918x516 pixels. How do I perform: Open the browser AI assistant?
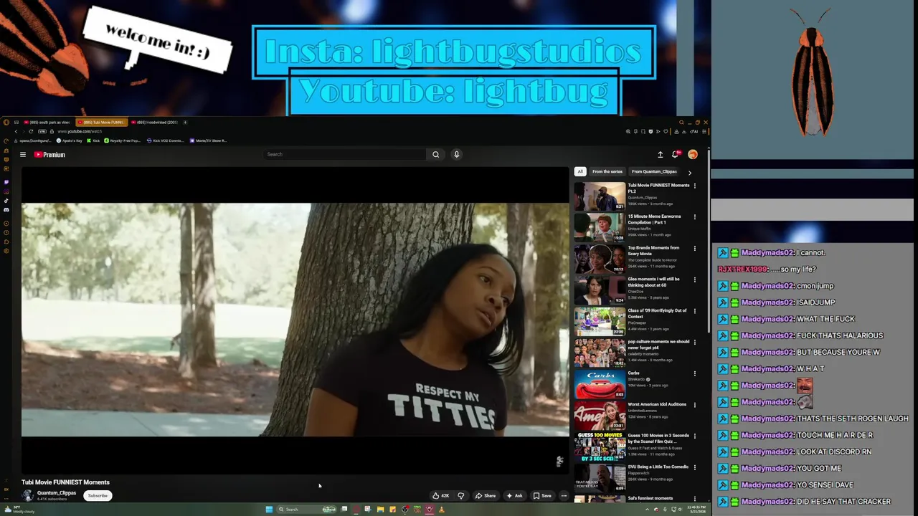tap(694, 131)
